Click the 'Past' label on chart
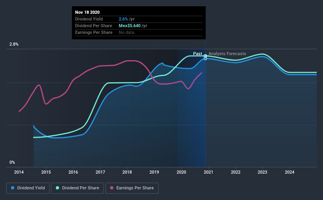This screenshot has height=200, width=323. pyautogui.click(x=197, y=54)
